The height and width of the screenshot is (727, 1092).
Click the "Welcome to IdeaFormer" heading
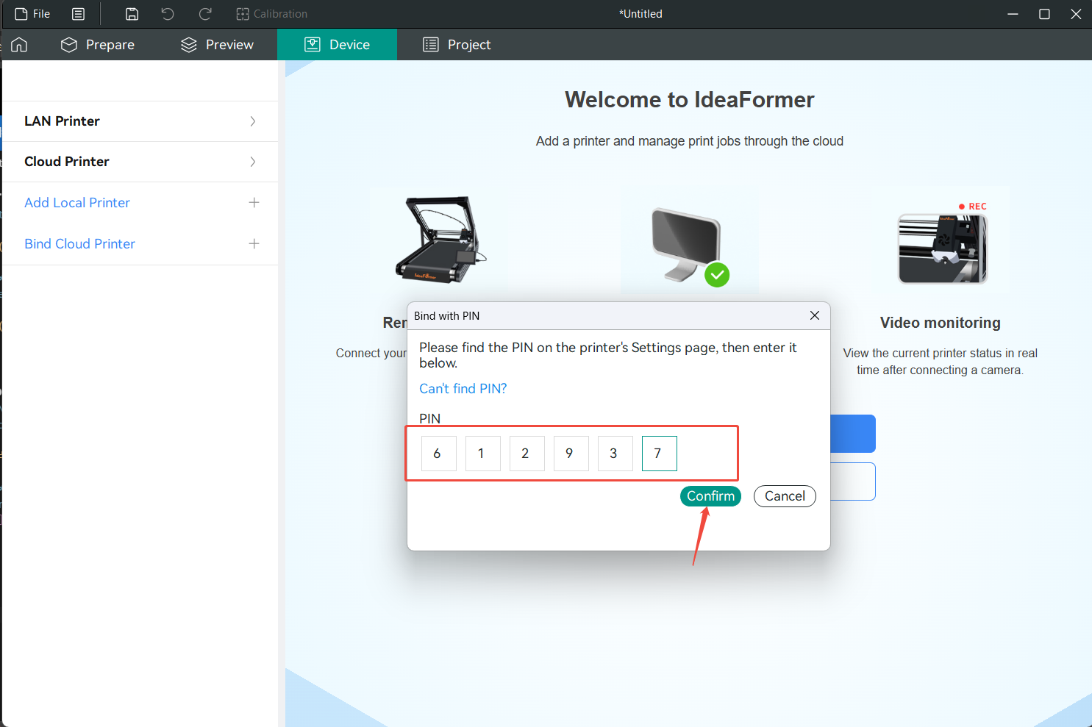tap(690, 100)
